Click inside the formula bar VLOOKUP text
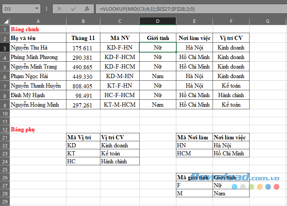The width and height of the screenshot is (287, 206). 147,9
